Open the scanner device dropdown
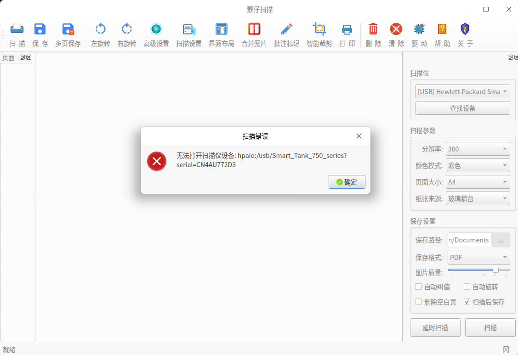This screenshot has height=355, width=518. click(462, 91)
